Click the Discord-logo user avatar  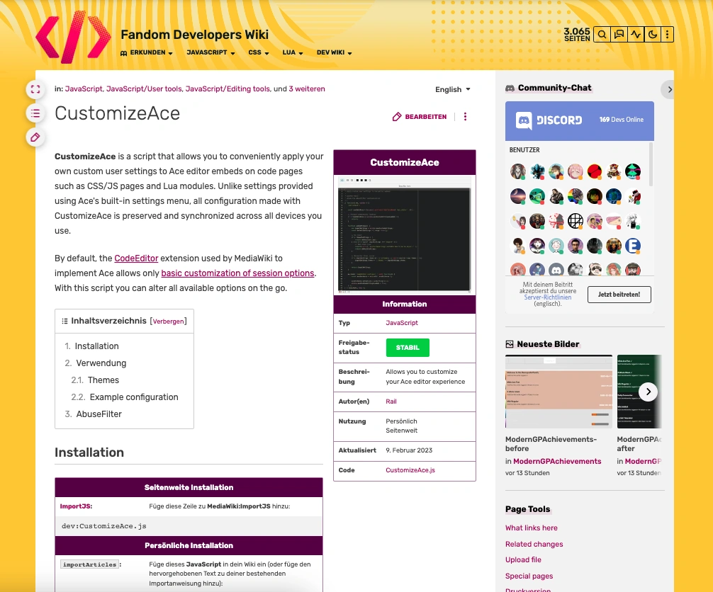coord(556,270)
